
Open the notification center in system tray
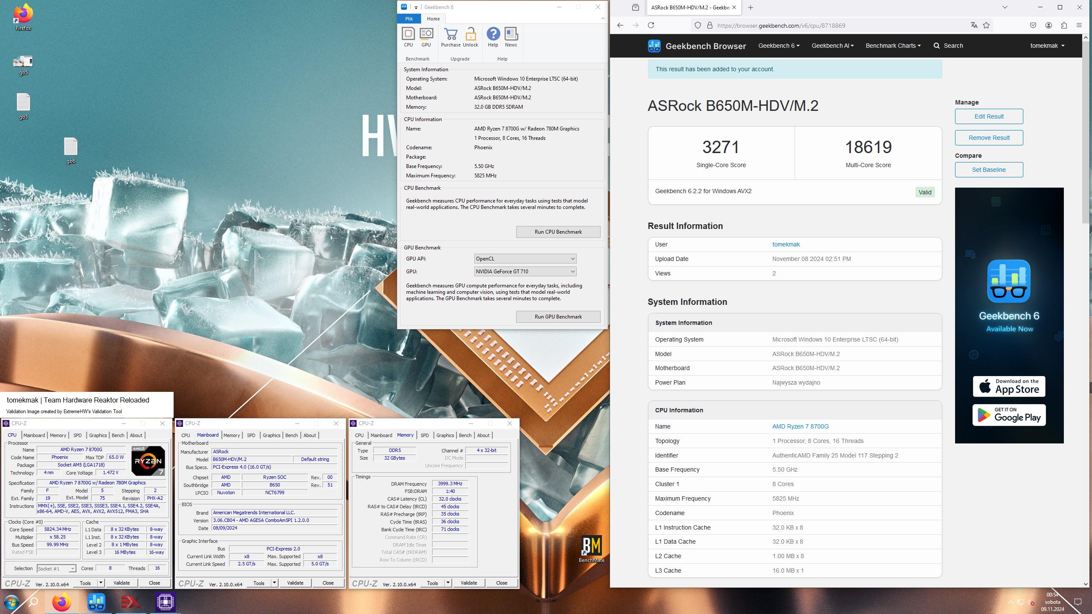pyautogui.click(x=1077, y=602)
